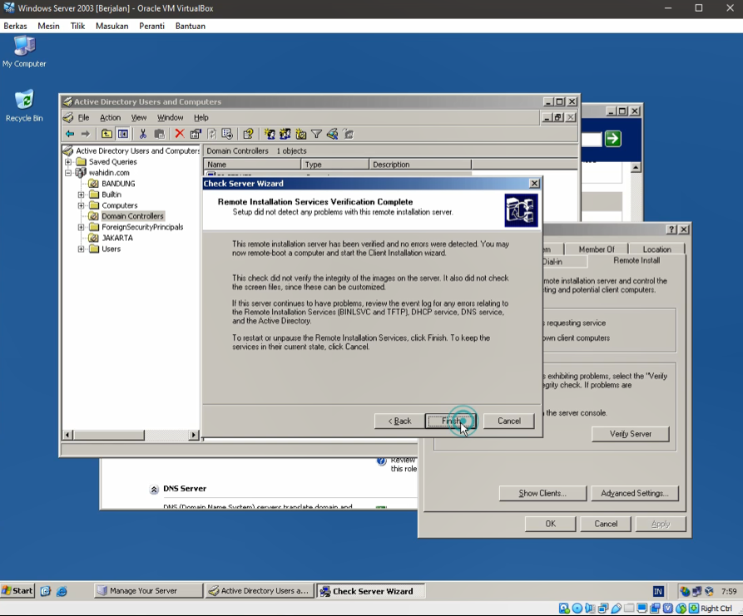Click the Add members to group icon
Viewport: 743px width, 616px height.
point(349,134)
